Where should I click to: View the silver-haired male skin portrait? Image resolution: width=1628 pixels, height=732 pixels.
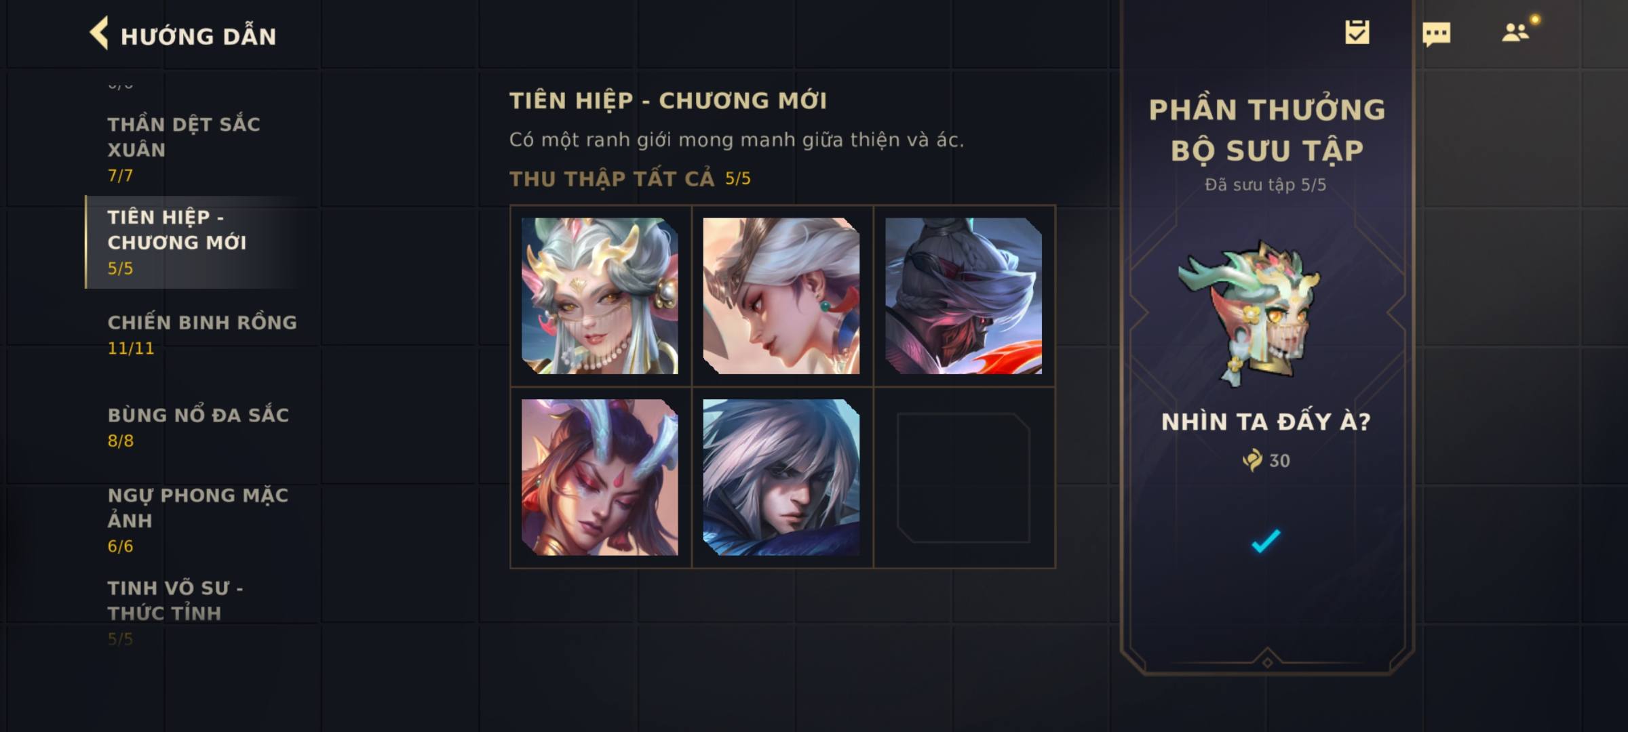781,477
